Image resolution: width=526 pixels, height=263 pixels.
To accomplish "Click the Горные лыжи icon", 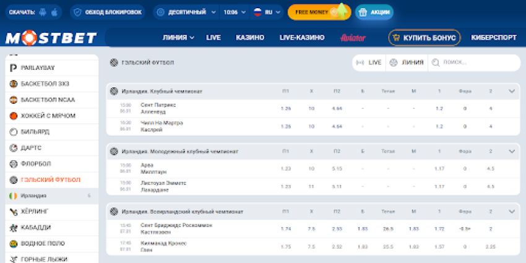I will [x=14, y=259].
